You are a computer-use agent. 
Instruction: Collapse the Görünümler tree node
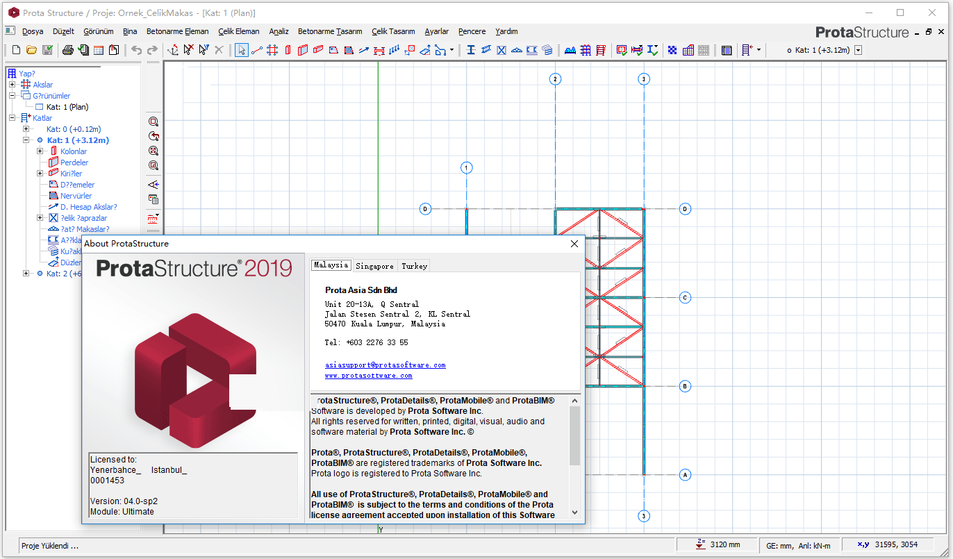[12, 96]
